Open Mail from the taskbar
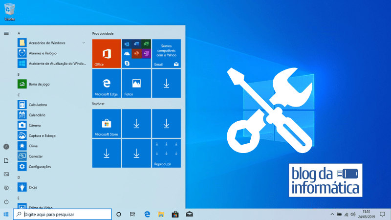 (189, 214)
